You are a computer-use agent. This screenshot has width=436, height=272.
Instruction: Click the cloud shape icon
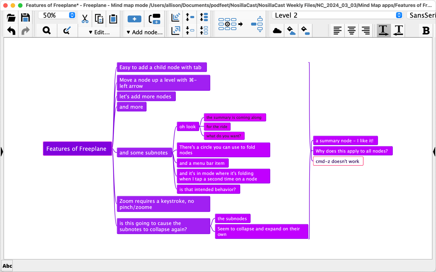277,31
